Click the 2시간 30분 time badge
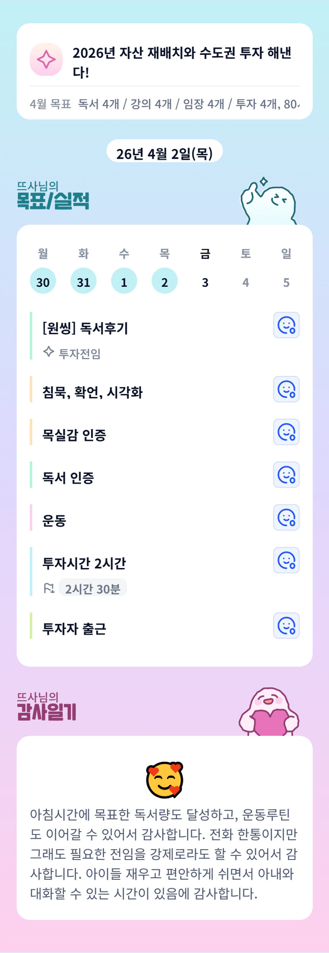Viewport: 329px width, 953px height. [93, 589]
